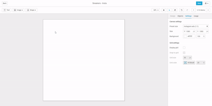This screenshot has width=212, height=106.
Task: Click the Background color swatch
Action: pos(185,36)
